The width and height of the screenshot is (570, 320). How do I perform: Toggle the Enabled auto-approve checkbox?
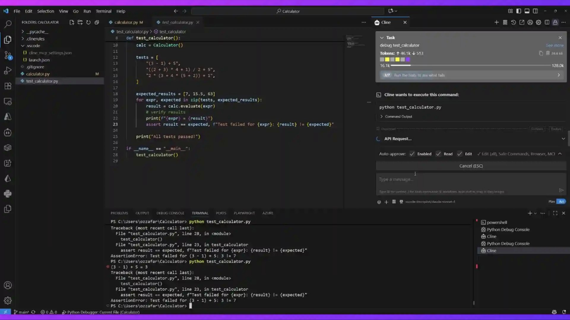[412, 154]
